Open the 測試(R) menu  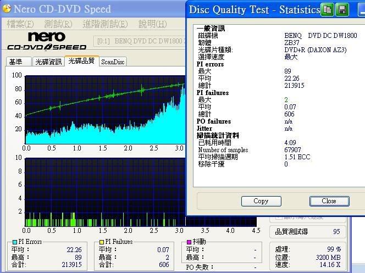58,24
